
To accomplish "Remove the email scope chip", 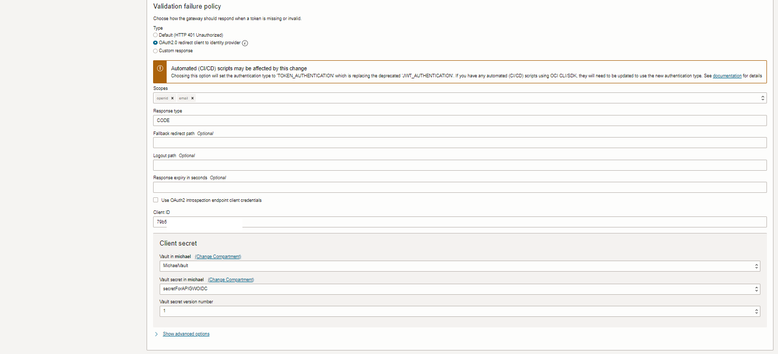I will [x=192, y=98].
